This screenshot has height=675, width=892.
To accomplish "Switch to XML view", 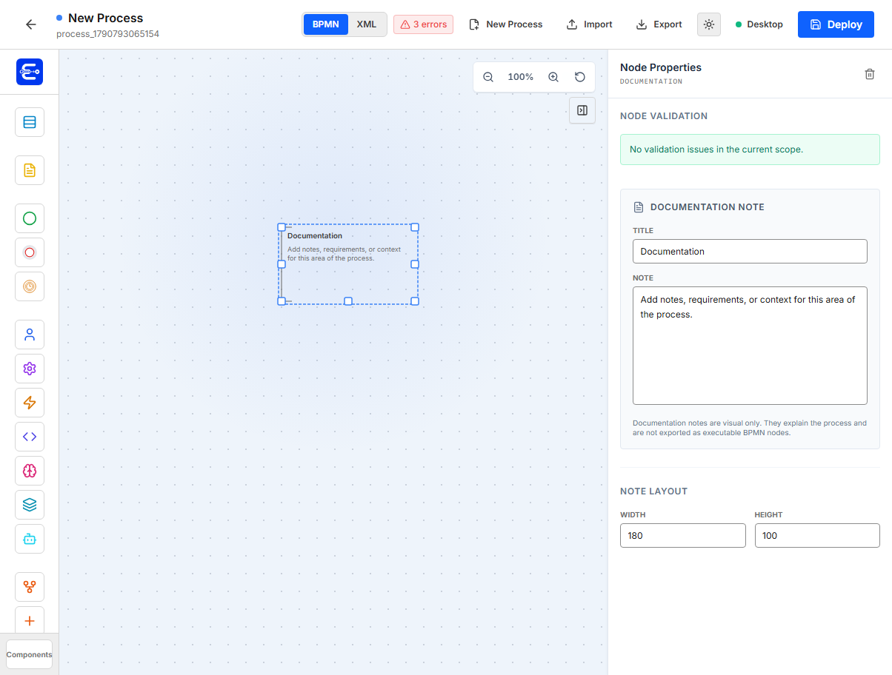I will (x=367, y=24).
